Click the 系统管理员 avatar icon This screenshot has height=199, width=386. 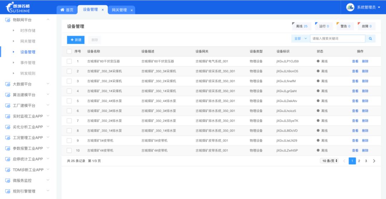click(350, 7)
